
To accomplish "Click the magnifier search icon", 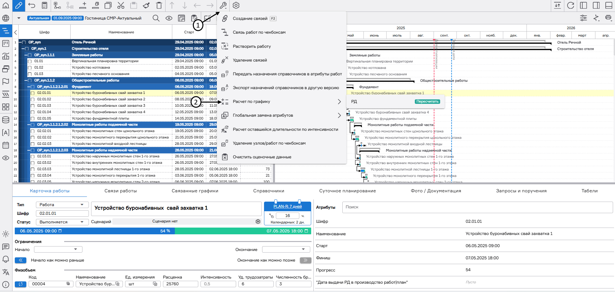I will (156, 18).
